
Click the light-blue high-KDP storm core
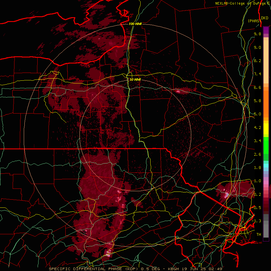pyautogui.click(x=226, y=195)
